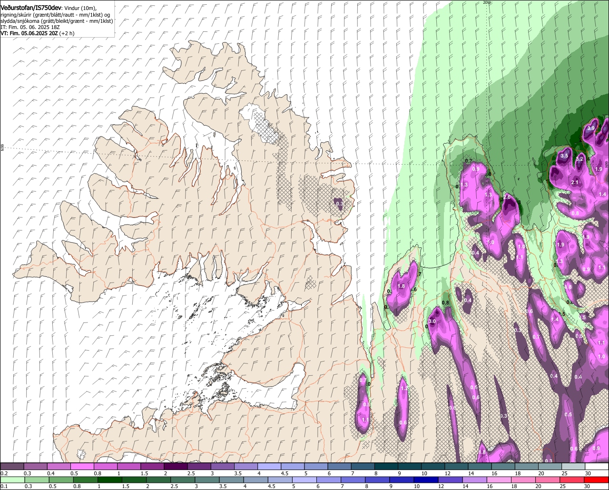Click the '30' label on the rain scale
The width and height of the screenshot is (609, 490).
point(588,487)
